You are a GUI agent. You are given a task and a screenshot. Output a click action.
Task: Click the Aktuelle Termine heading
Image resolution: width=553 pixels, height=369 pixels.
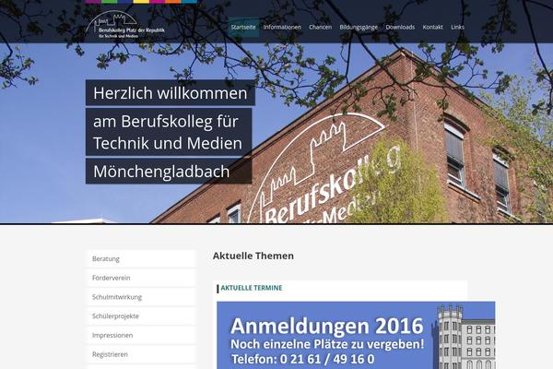pyautogui.click(x=252, y=288)
